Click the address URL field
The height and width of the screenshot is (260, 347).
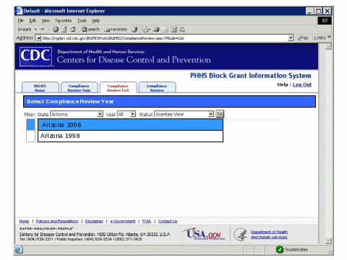click(x=165, y=38)
